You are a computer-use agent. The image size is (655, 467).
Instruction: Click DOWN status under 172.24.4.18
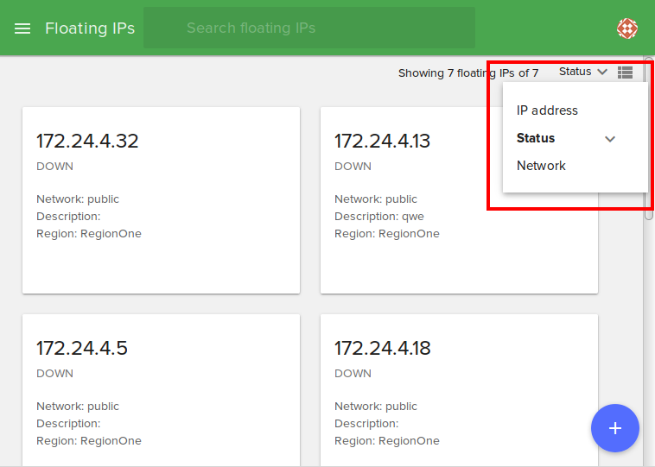353,374
